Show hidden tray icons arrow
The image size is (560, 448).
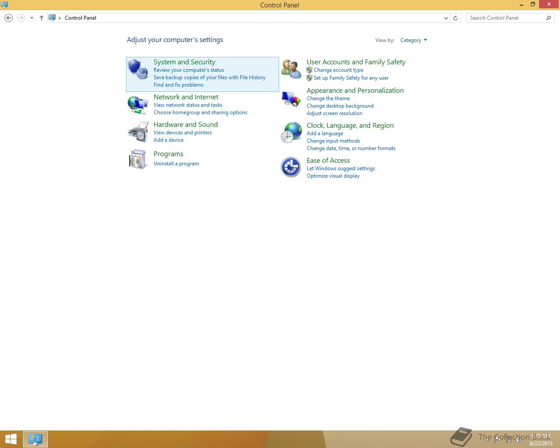(x=487, y=440)
